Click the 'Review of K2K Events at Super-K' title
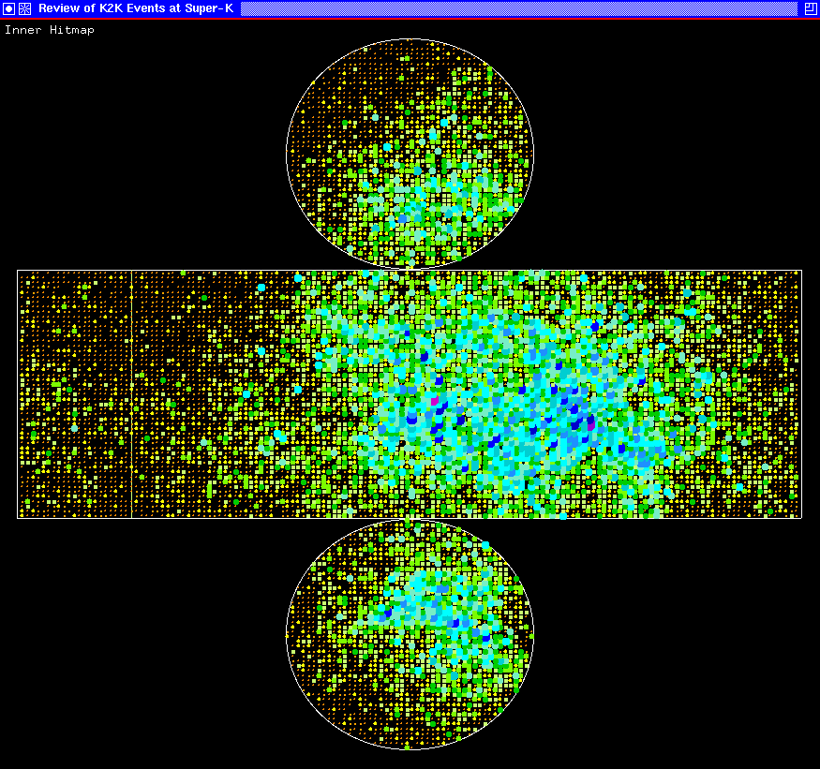The width and height of the screenshot is (820, 769). point(136,8)
